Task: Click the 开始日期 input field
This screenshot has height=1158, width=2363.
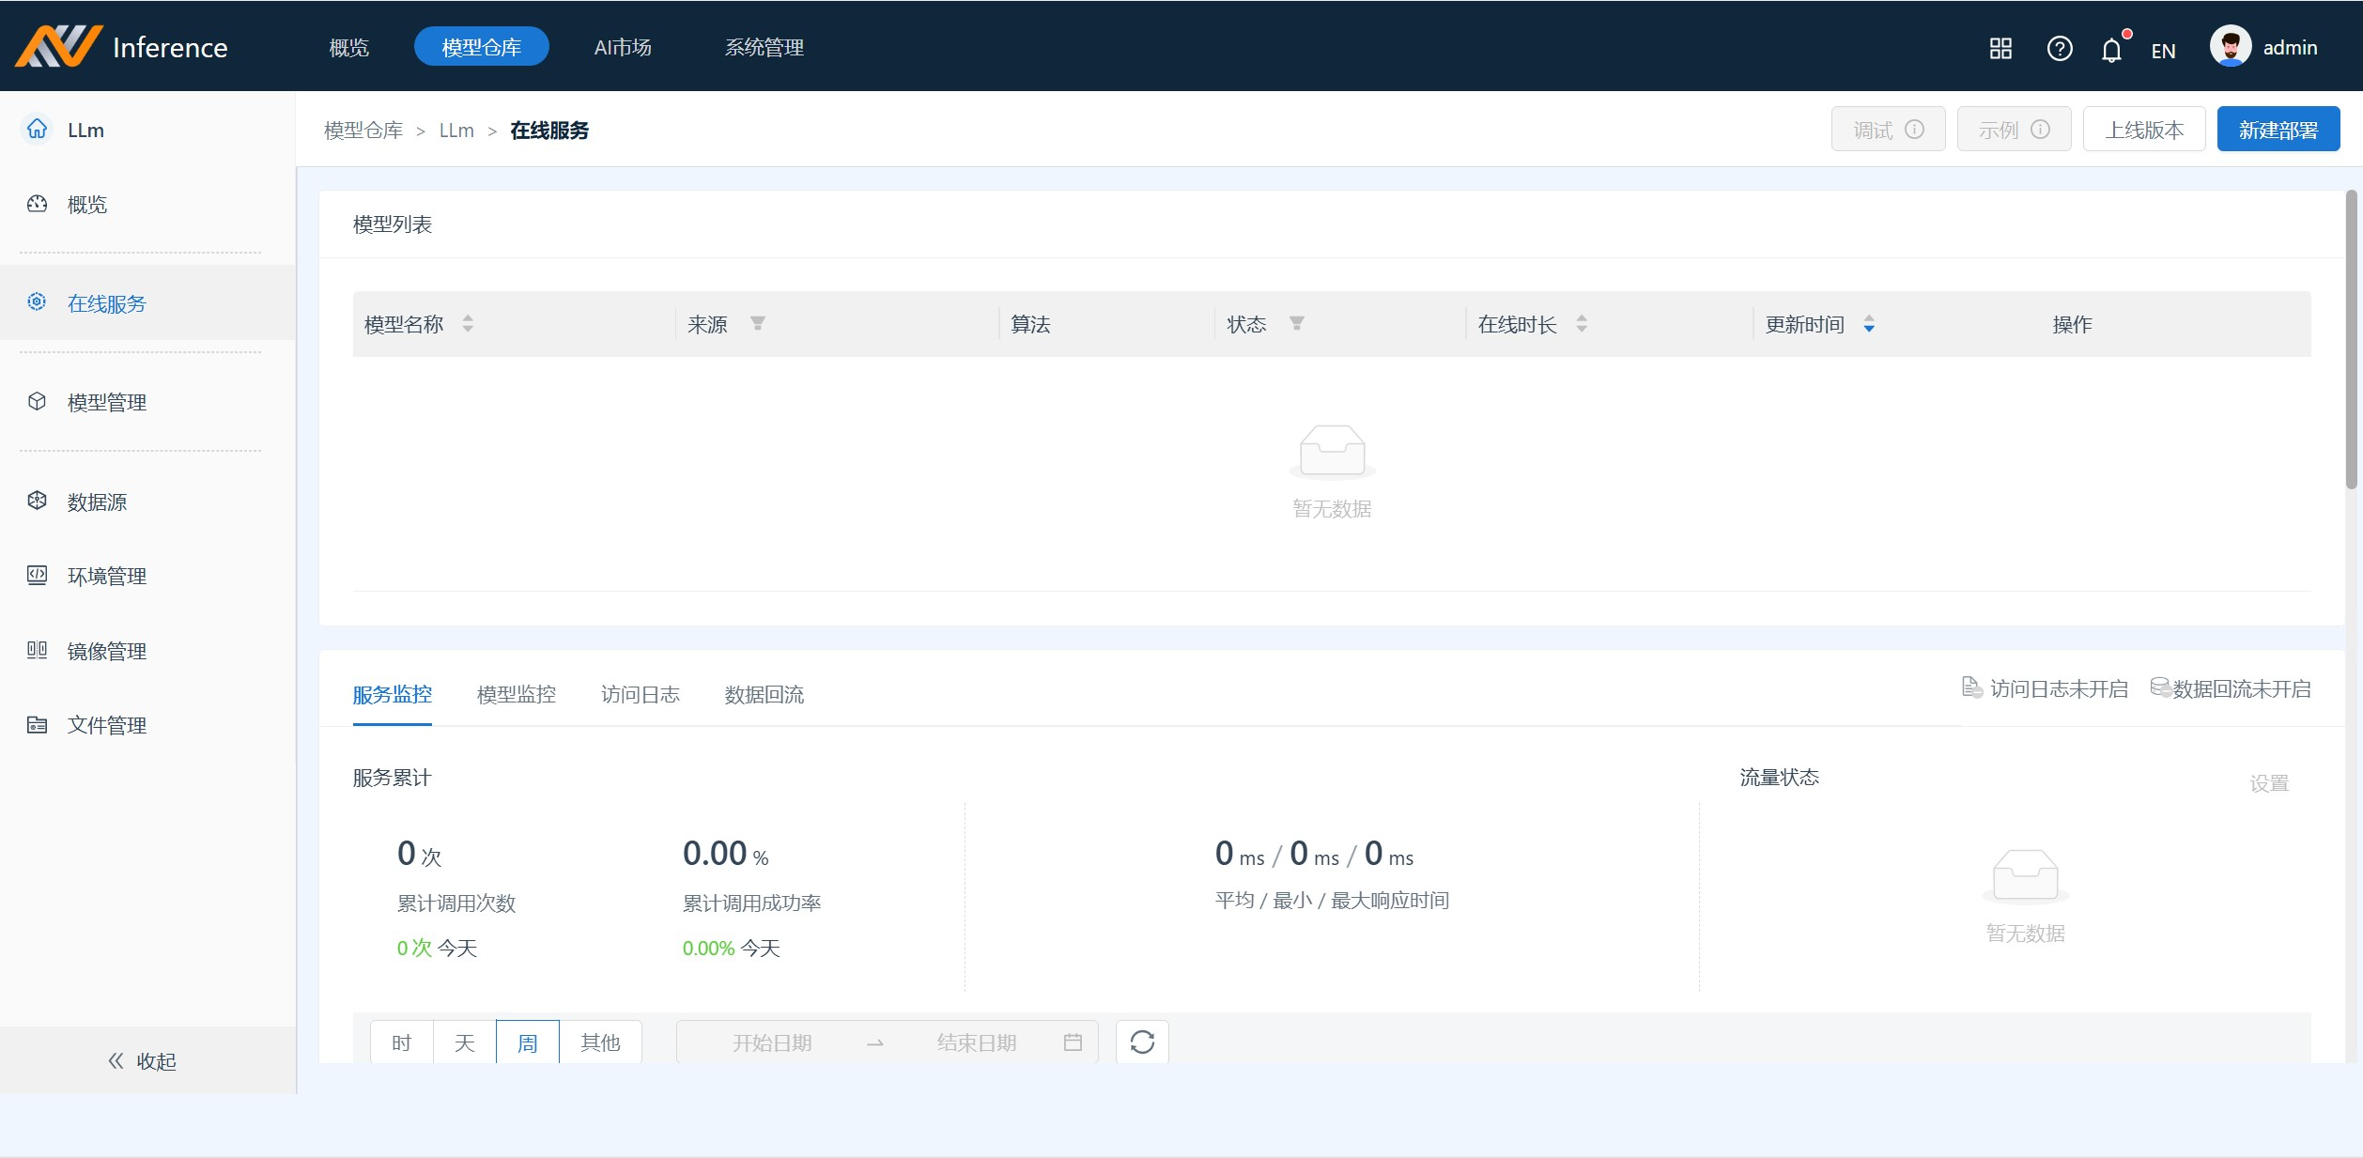Action: point(771,1042)
